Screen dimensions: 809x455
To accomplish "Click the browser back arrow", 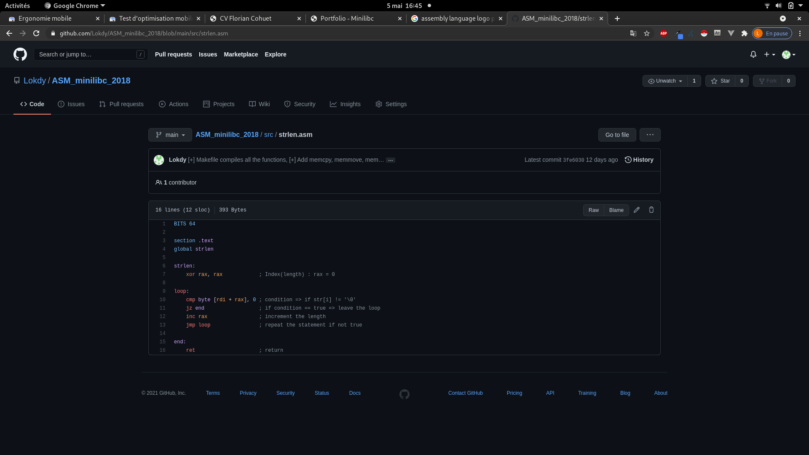I will (x=9, y=33).
